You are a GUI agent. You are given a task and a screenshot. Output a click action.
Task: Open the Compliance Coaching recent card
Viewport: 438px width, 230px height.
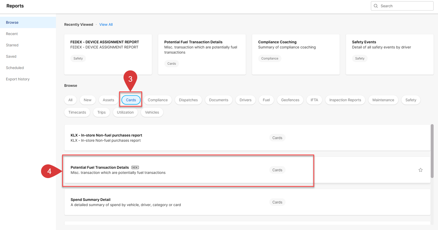coord(296,54)
